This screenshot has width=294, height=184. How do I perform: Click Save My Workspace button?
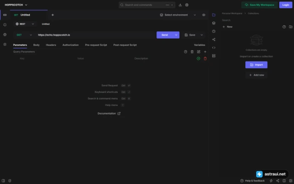tap(260, 5)
